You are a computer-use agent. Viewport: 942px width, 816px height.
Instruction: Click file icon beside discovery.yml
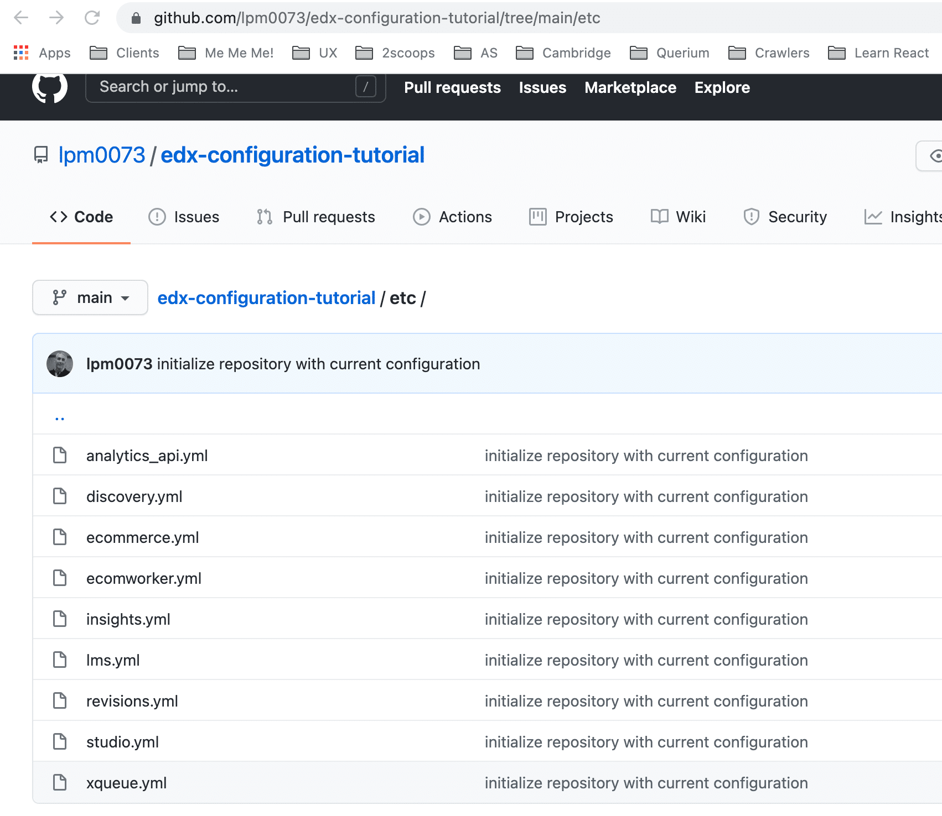pos(60,496)
